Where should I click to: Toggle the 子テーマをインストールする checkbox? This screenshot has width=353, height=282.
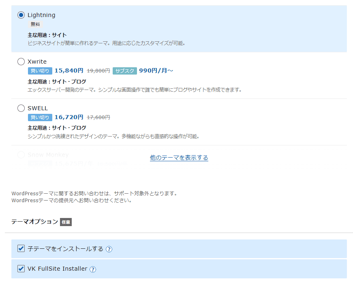point(21,249)
